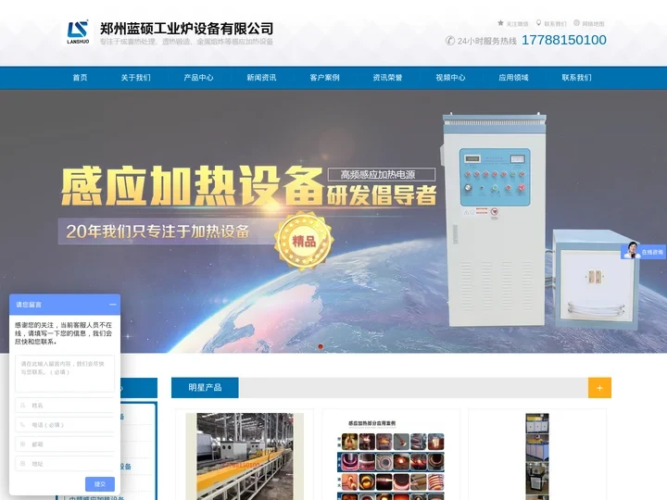The height and width of the screenshot is (500, 667).
Task: Open the 资讯荣誉 navigation item
Action: point(387,78)
